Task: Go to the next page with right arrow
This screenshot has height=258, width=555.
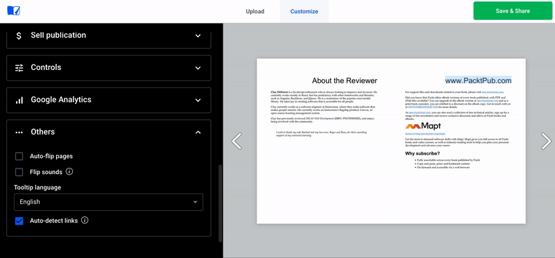Action: [x=546, y=141]
